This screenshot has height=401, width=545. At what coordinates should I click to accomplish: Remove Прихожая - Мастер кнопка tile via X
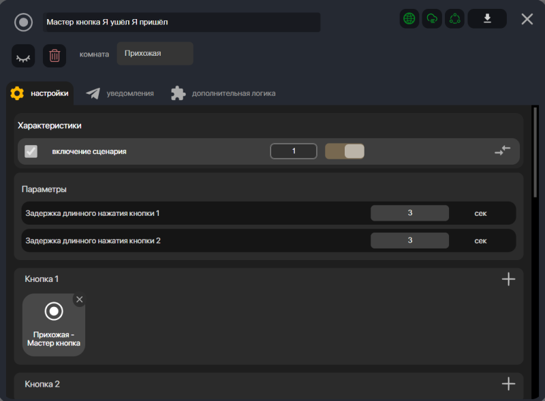80,300
